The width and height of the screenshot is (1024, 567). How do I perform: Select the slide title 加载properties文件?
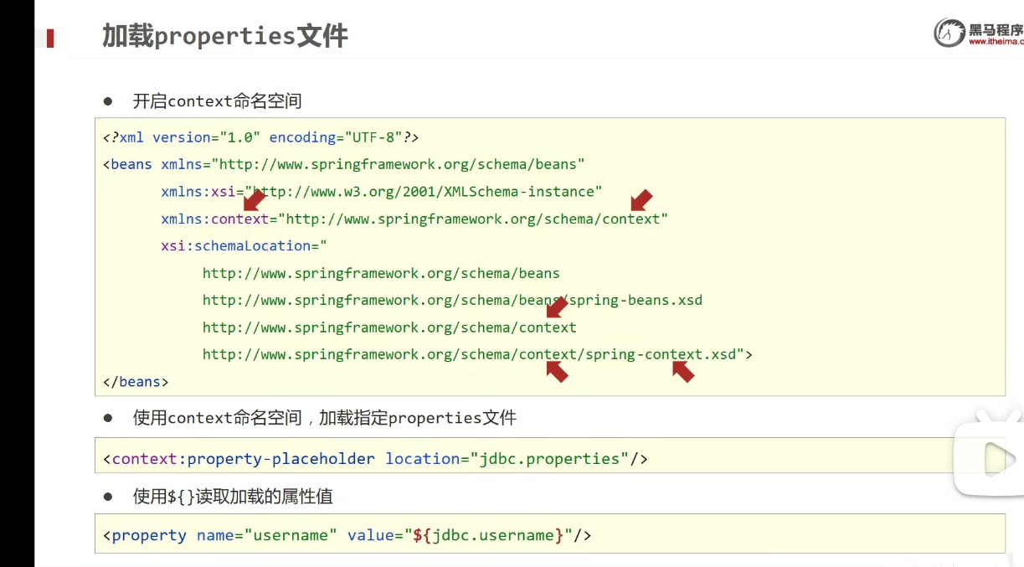pos(225,36)
